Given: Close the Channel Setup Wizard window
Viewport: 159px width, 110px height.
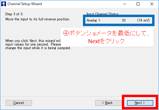Looking at the screenshot, I should (x=152, y=4).
